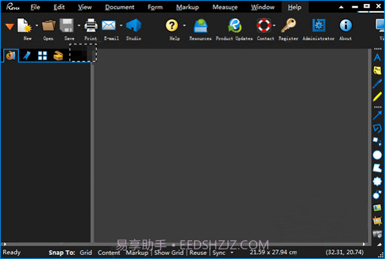Toggle Reuse in status bar

[198, 253]
